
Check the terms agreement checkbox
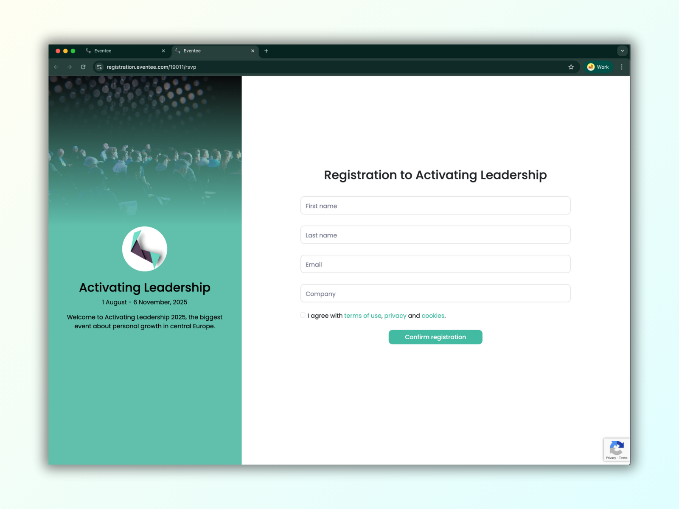303,315
